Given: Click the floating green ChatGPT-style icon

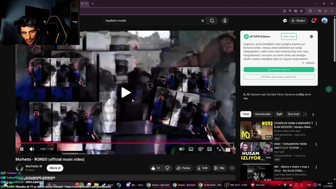Looking at the screenshot, I should pyautogui.click(x=329, y=90).
